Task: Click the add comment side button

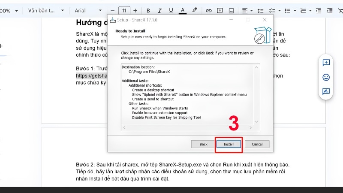Action: pyautogui.click(x=326, y=63)
